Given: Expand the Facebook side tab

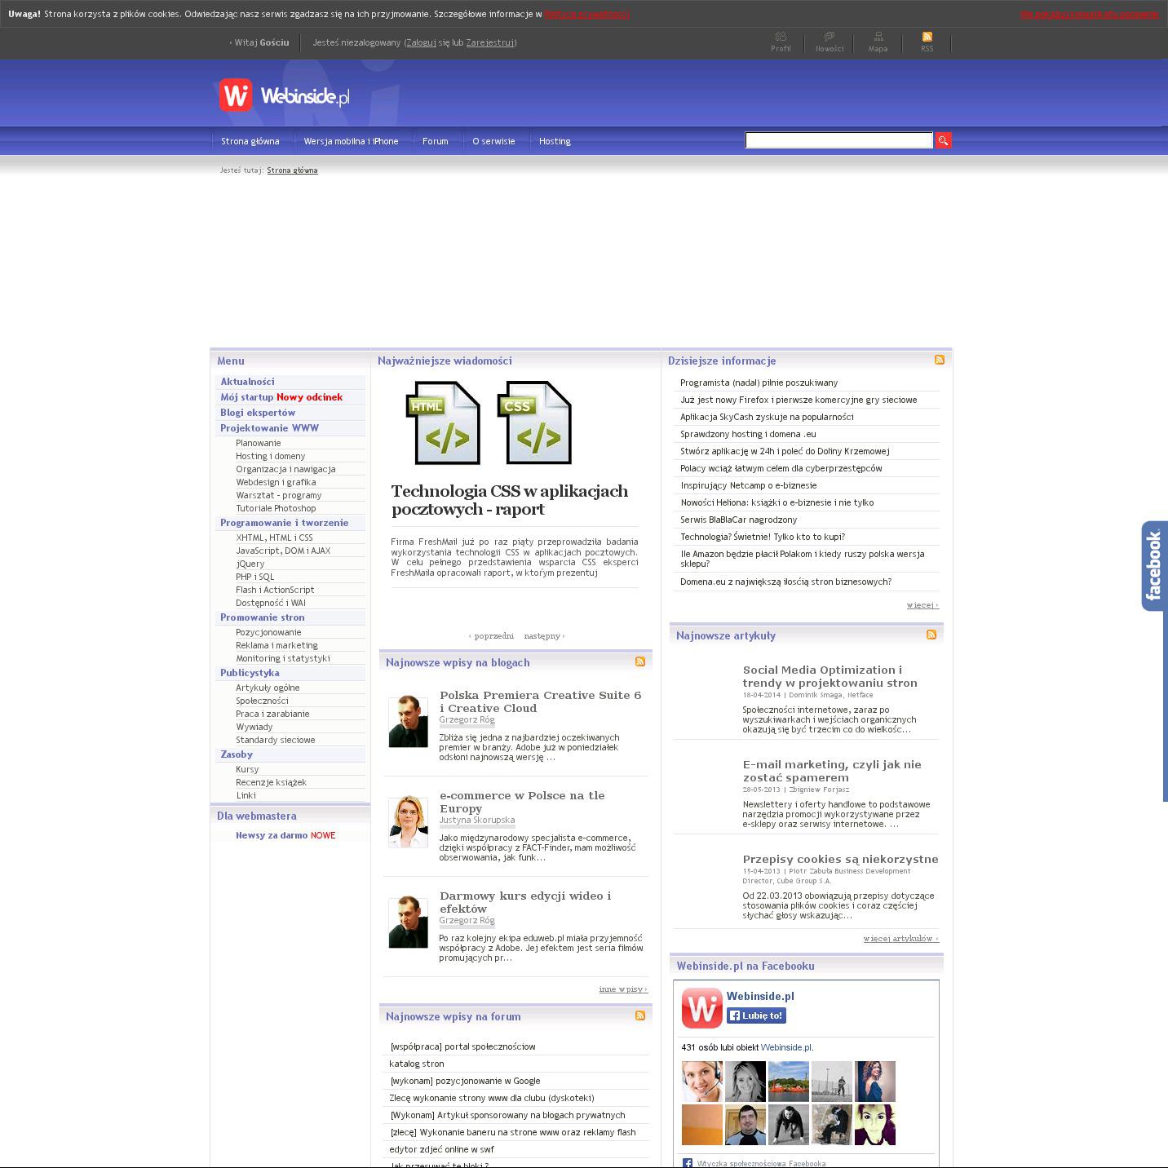Looking at the screenshot, I should click(x=1153, y=565).
